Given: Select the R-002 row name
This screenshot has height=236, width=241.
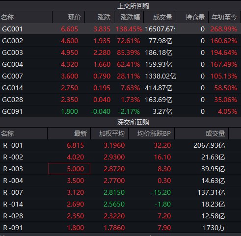Looking at the screenshot, I should coord(13,157).
